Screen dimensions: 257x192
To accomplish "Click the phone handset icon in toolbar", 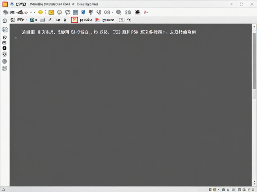I will 99,12.
